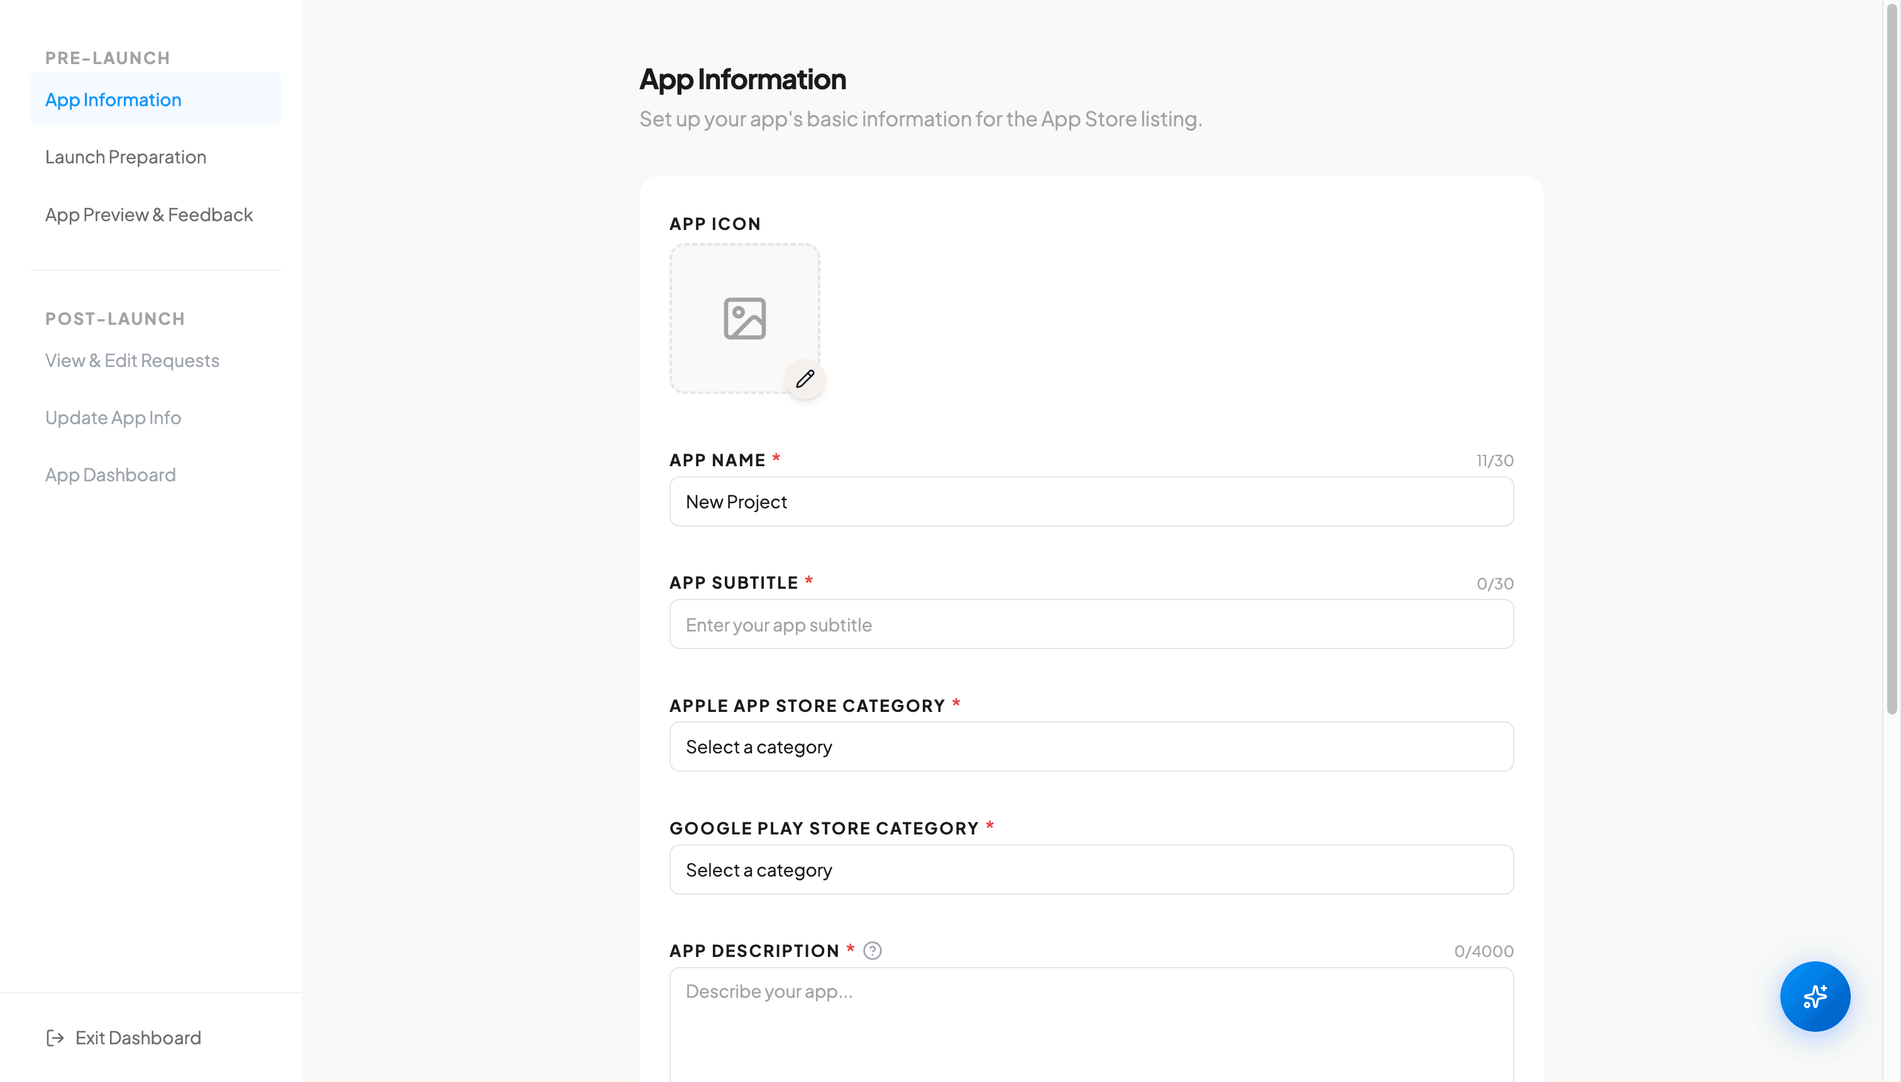Screen dimensions: 1901x1082
Task: Go to Launch Preparation section
Action: point(126,157)
